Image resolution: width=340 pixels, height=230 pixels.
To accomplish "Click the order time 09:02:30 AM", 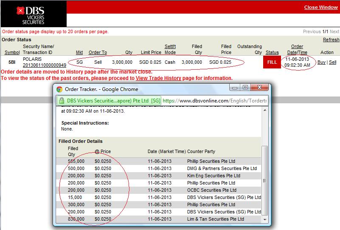I will (297, 65).
